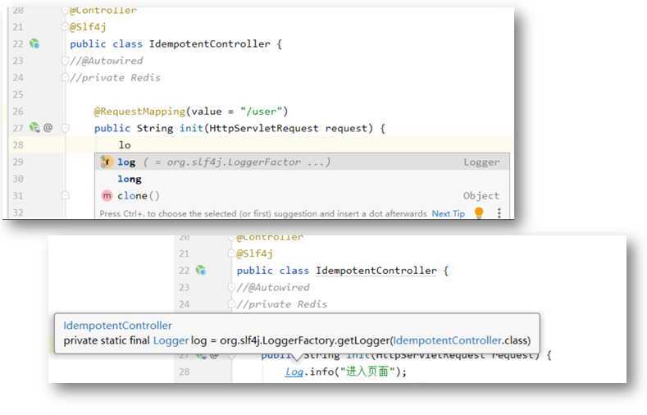
Task: Collapse the fold marker at line 24 in bottom editor
Action: click(x=231, y=304)
